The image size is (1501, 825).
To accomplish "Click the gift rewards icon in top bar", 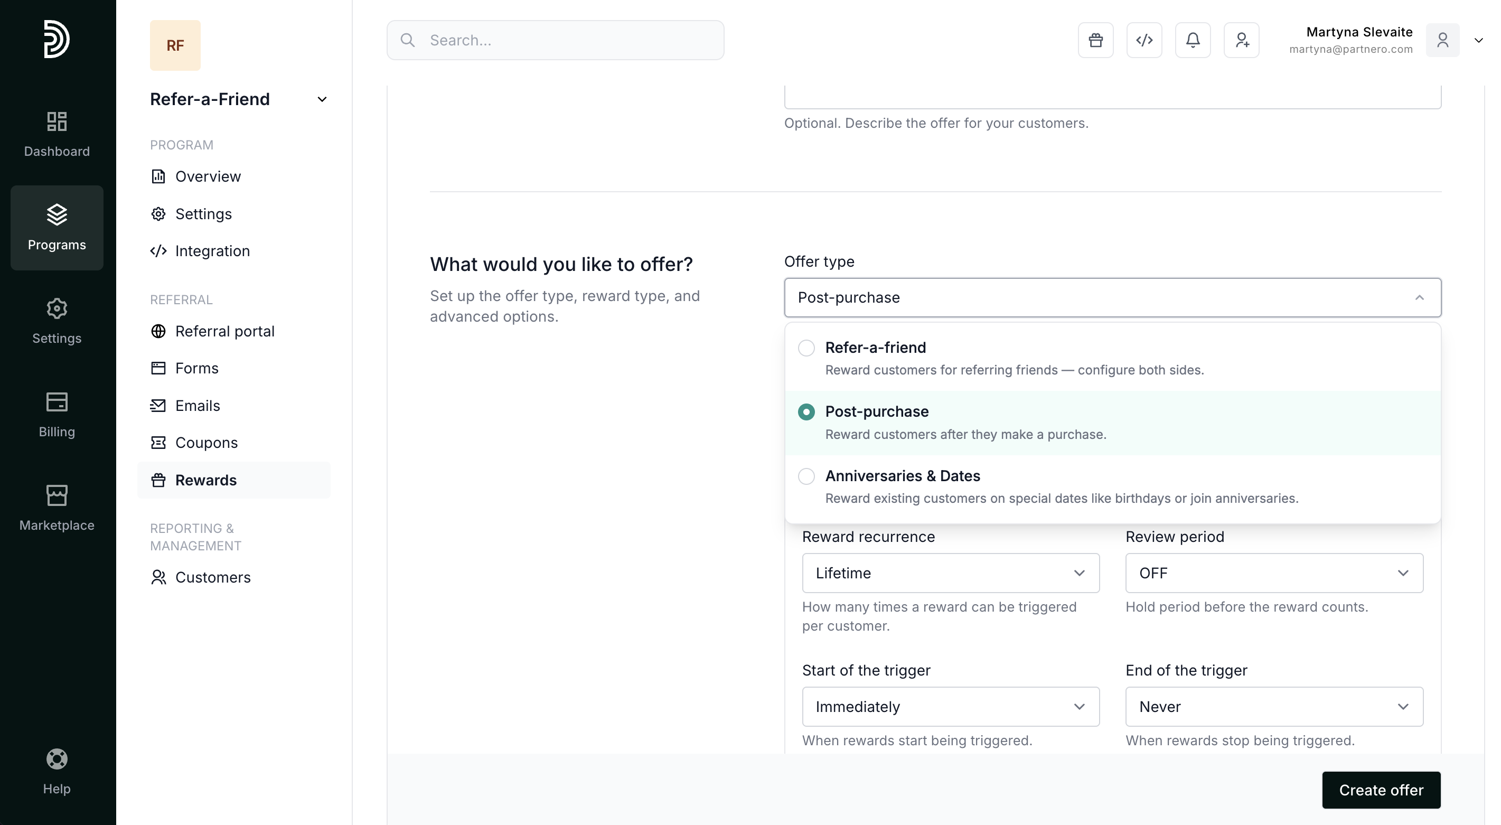I will click(1095, 40).
